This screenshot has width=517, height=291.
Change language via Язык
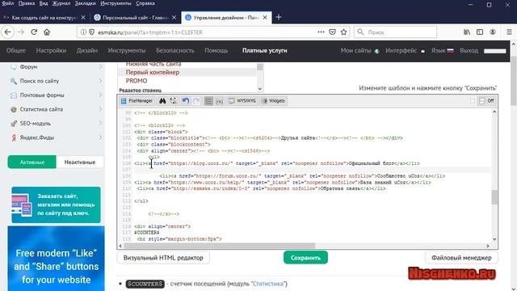point(442,50)
